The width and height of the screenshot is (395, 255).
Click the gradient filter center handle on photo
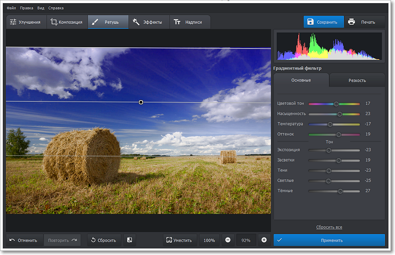point(141,102)
